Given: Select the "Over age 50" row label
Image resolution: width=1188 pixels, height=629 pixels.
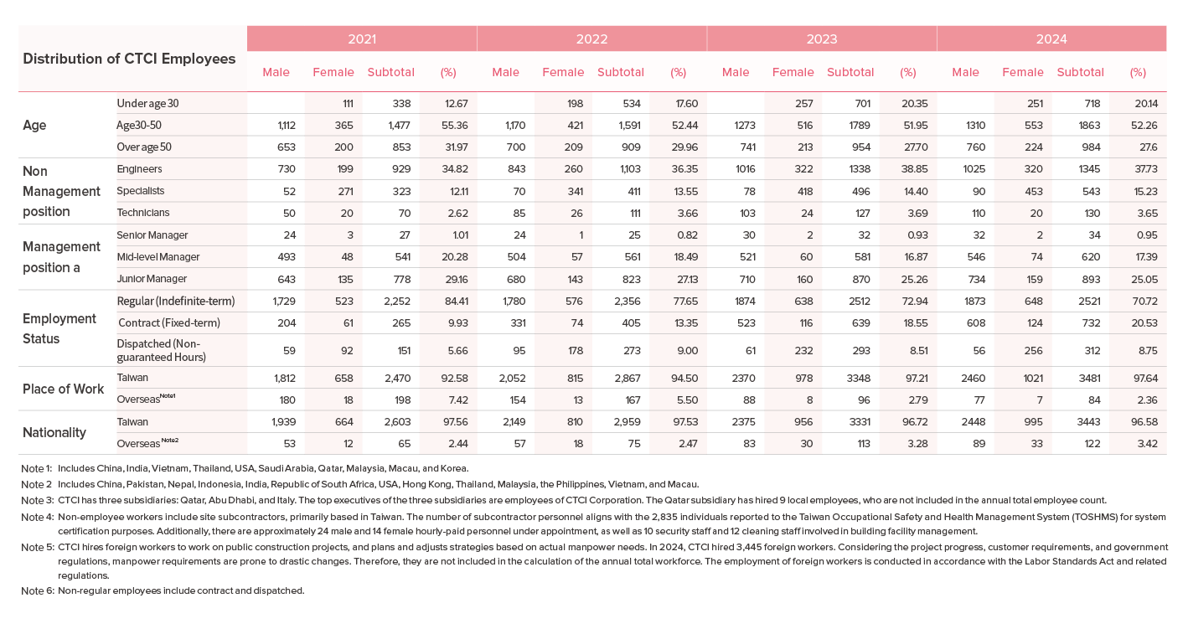Looking at the screenshot, I should [x=146, y=147].
